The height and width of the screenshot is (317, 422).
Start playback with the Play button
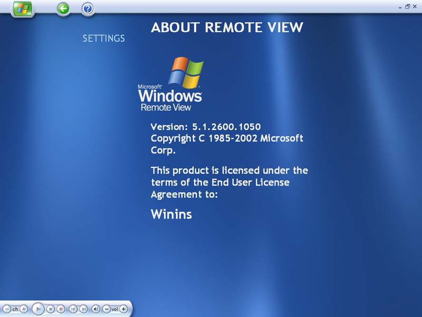click(x=38, y=309)
